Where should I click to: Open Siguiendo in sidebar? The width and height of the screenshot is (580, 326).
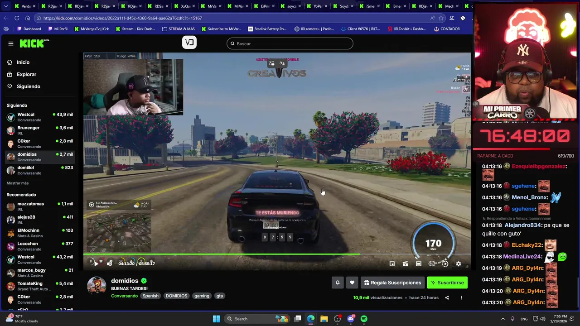click(x=28, y=86)
